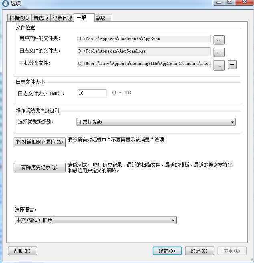This screenshot has width=254, height=263.
Task: Click the minus button beside 干扰分类文件
Action: tap(232, 65)
